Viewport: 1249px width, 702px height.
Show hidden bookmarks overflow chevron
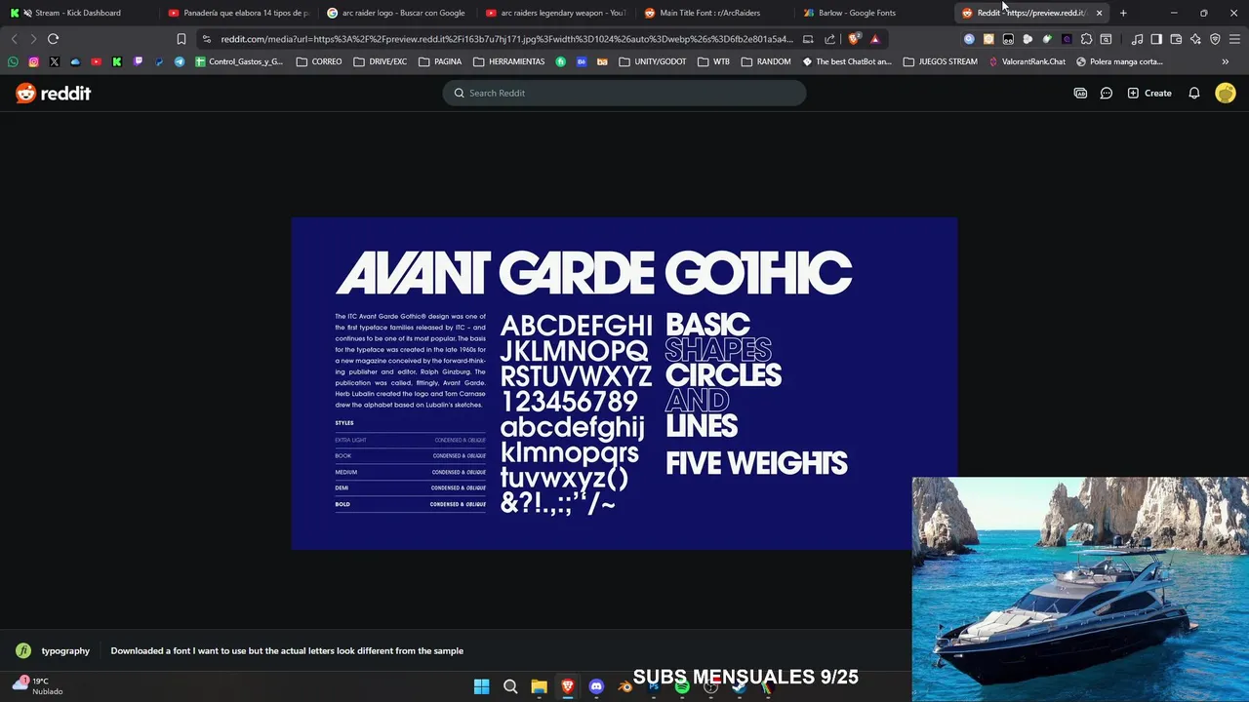click(1226, 61)
